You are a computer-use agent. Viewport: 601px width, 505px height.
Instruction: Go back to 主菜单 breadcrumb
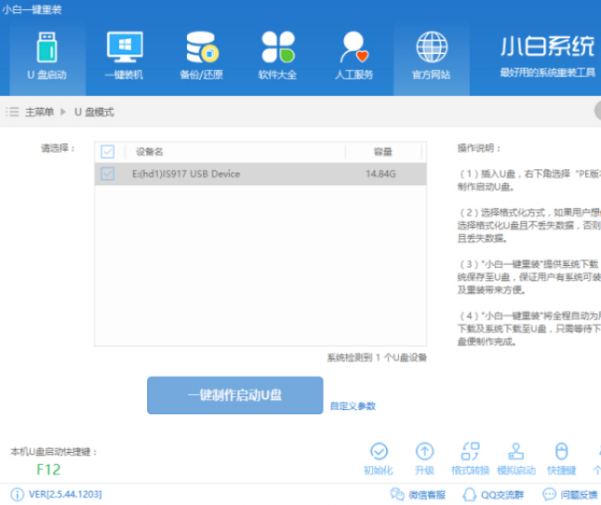[x=39, y=113]
